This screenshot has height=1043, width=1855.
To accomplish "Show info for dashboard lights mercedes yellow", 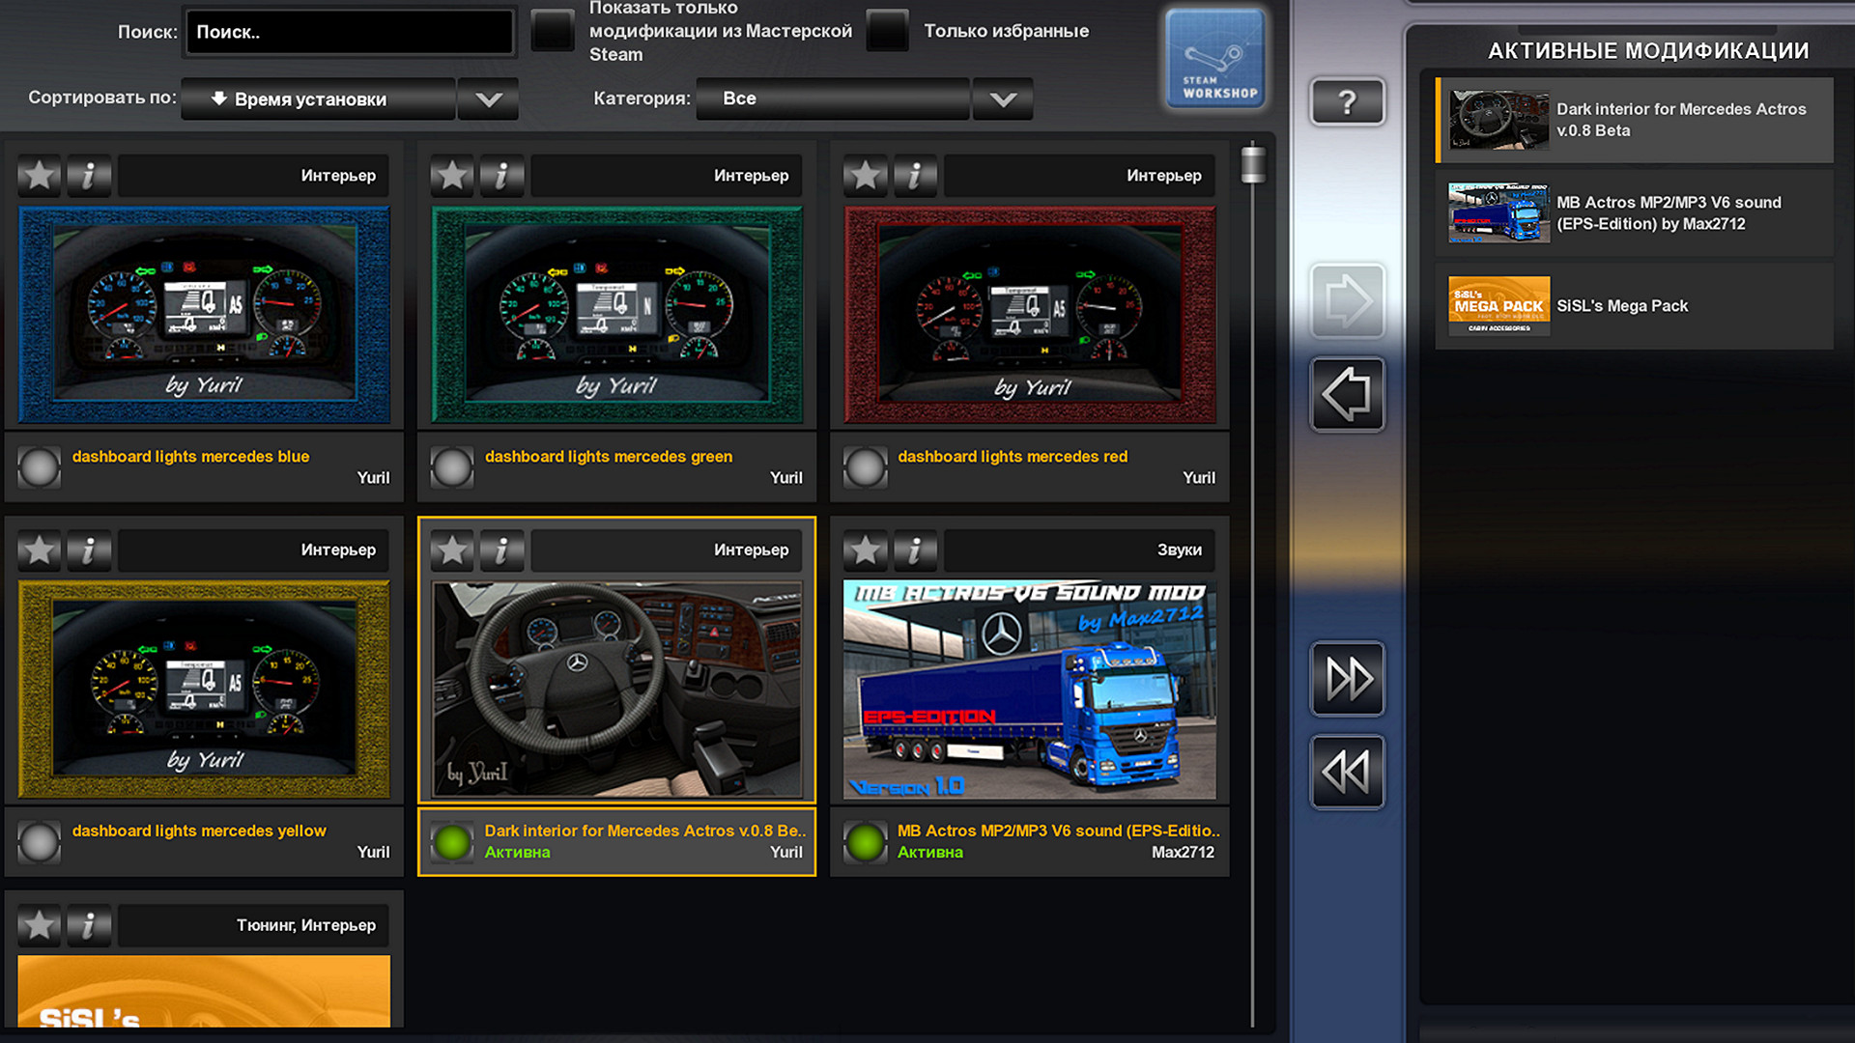I will [x=89, y=550].
